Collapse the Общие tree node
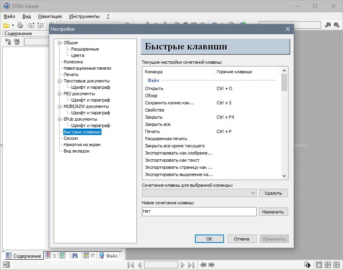The width and height of the screenshot is (343, 270). [x=59, y=43]
